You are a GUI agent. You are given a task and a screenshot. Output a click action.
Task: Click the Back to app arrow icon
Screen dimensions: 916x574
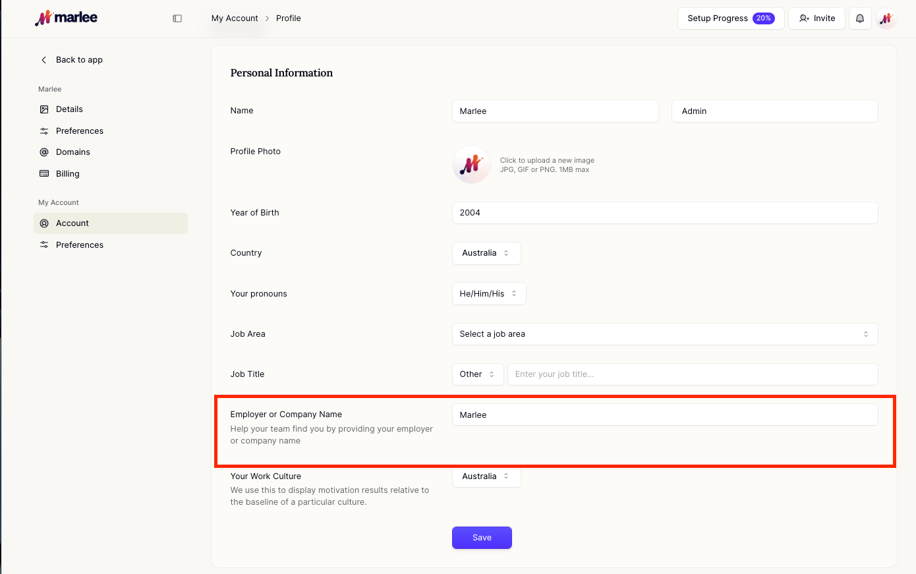(x=44, y=60)
